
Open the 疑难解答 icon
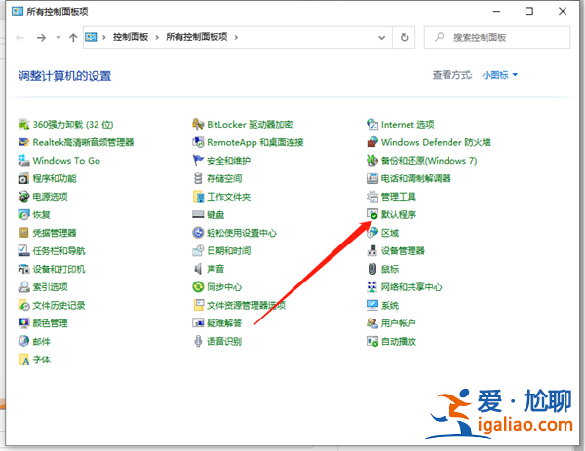(x=198, y=323)
